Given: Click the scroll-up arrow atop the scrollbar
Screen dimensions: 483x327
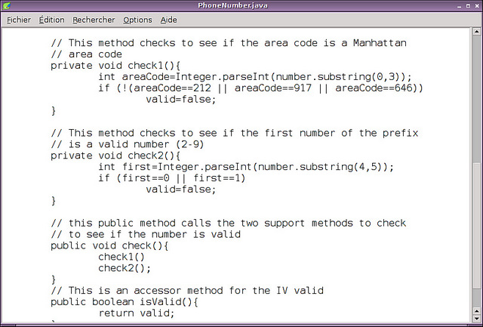Looking at the screenshot, I should point(476,32).
